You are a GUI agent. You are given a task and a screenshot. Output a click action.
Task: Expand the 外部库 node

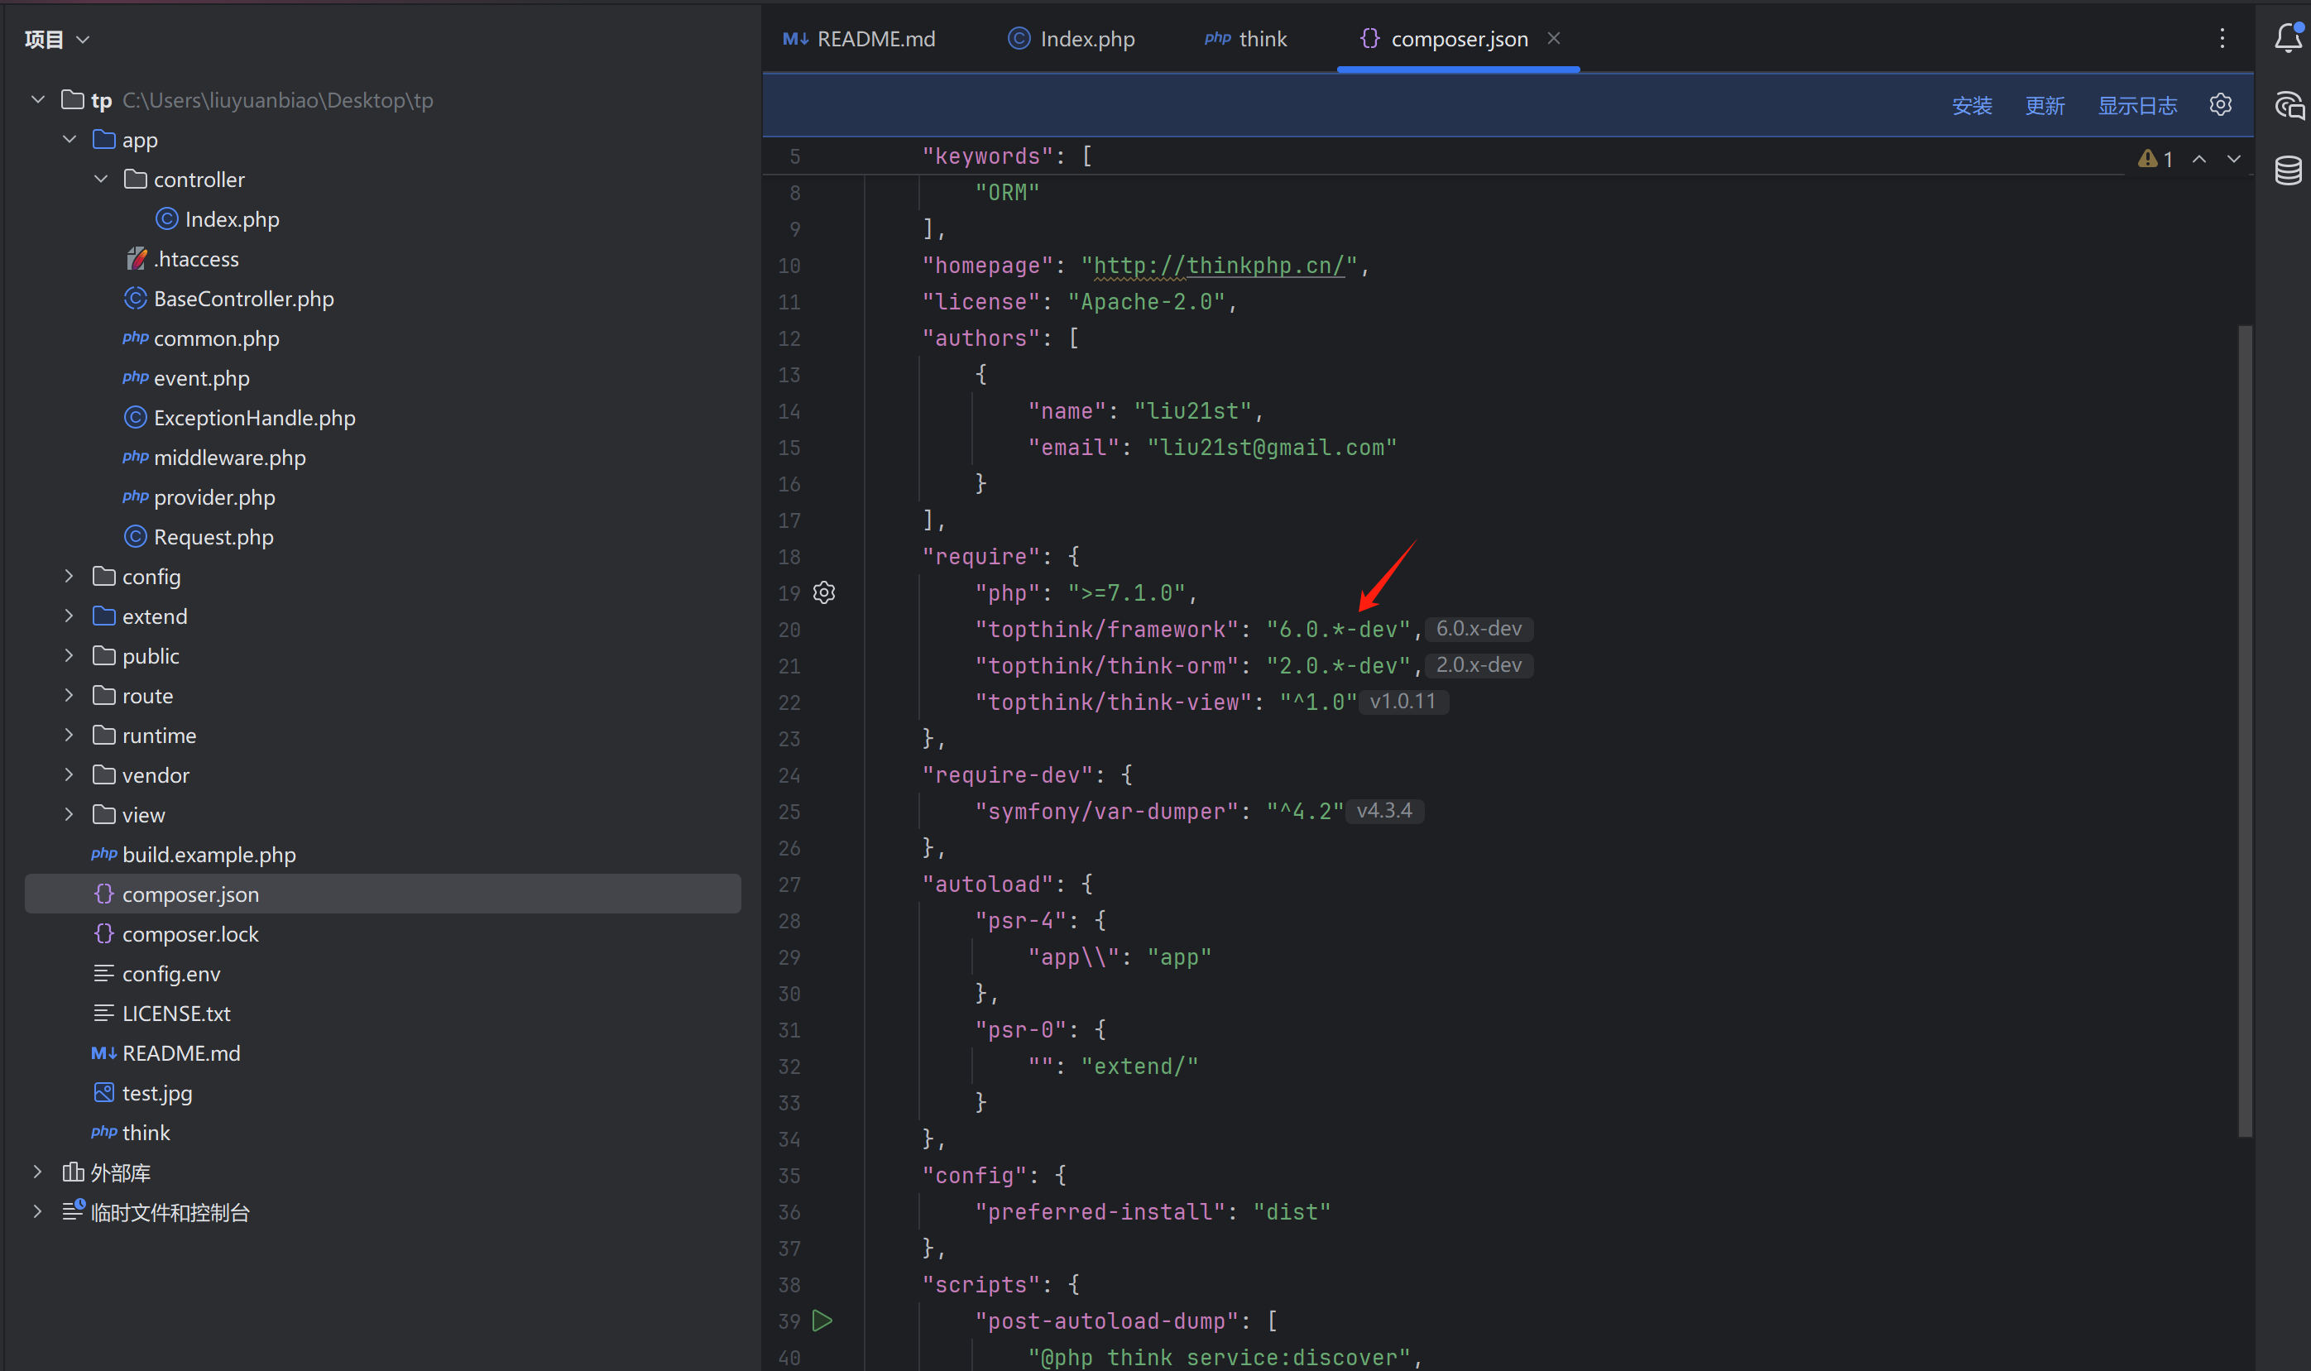(38, 1172)
